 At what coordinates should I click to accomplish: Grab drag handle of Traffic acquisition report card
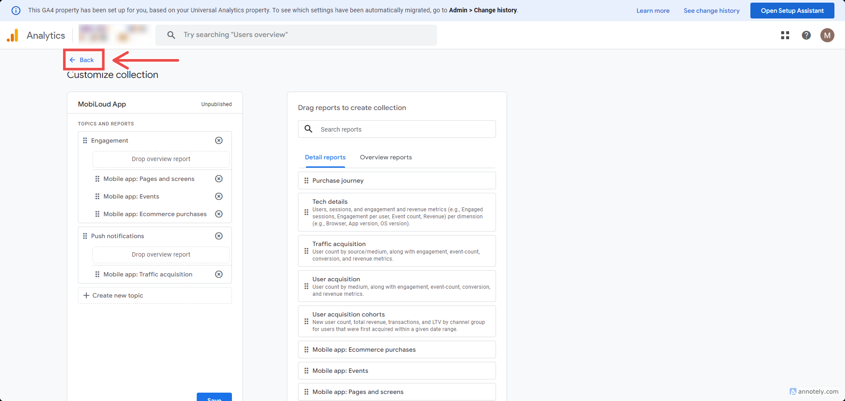click(x=306, y=251)
